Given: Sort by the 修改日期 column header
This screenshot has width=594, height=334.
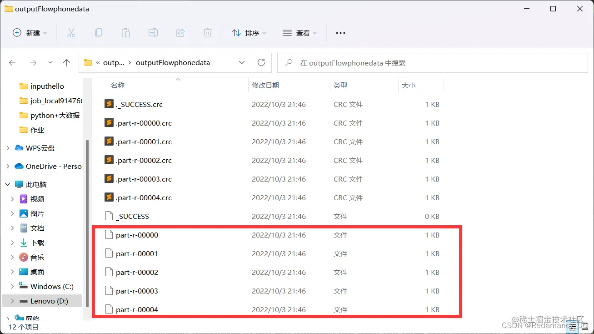Looking at the screenshot, I should pos(265,85).
